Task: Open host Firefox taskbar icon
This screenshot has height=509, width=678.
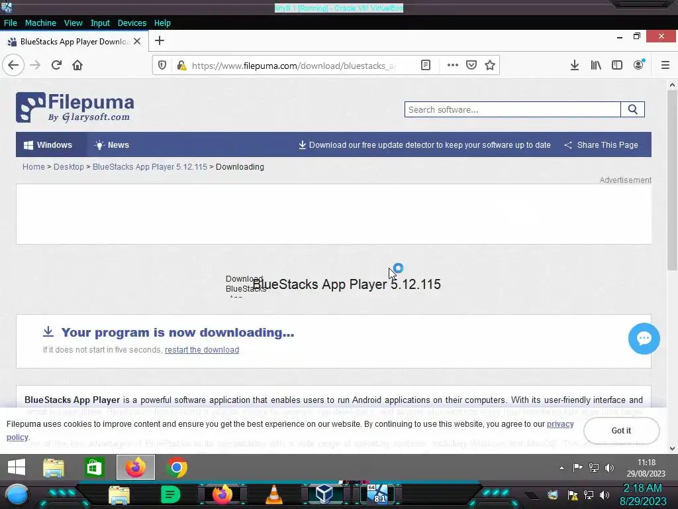Action: (222, 494)
